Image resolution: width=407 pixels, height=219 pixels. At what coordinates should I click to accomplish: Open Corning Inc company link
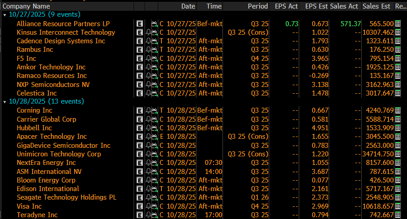click(x=34, y=110)
